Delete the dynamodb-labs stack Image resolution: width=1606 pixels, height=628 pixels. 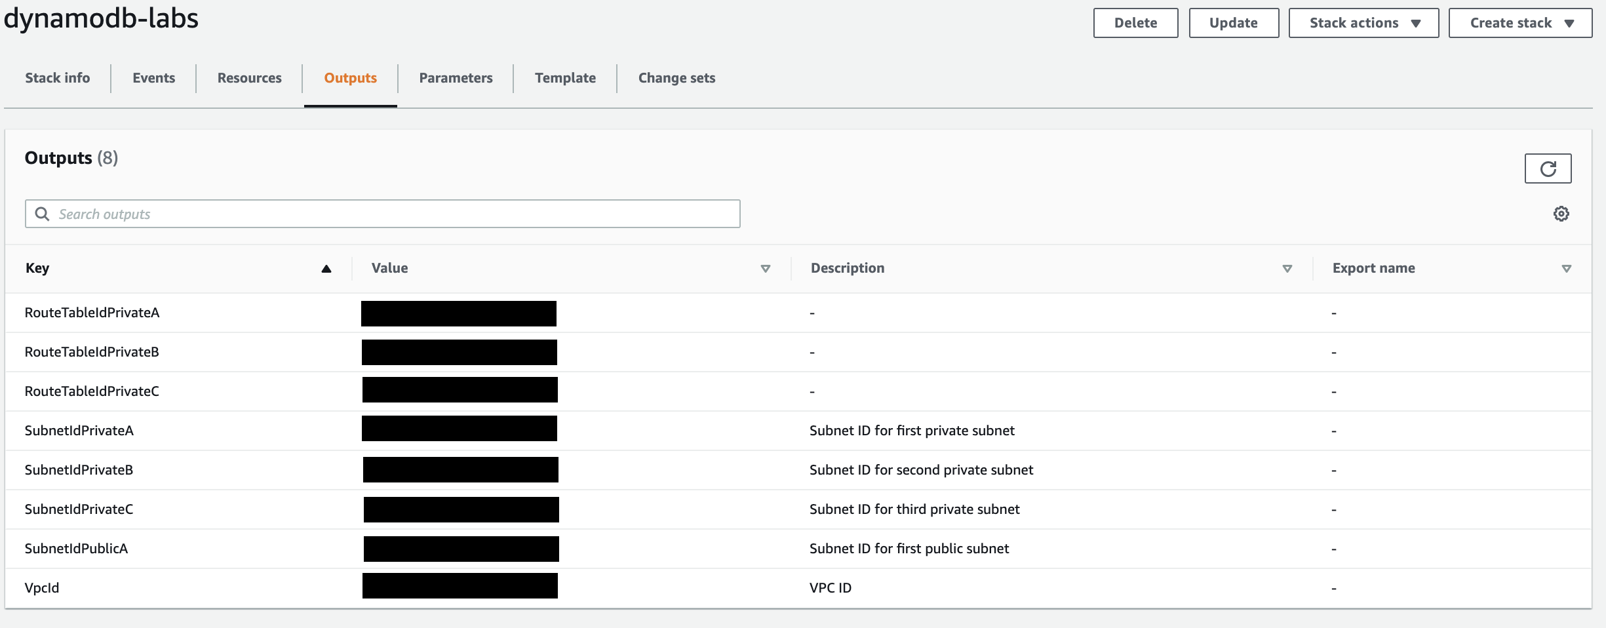[1135, 23]
